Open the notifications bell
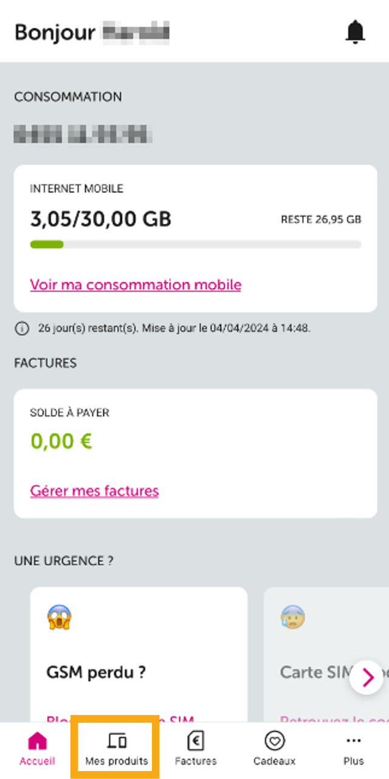Image resolution: width=389 pixels, height=779 pixels. [x=356, y=32]
